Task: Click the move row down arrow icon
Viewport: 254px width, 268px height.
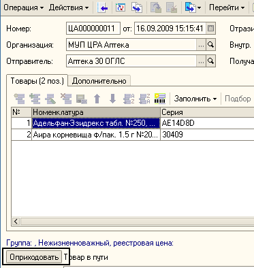Action: coord(112,99)
